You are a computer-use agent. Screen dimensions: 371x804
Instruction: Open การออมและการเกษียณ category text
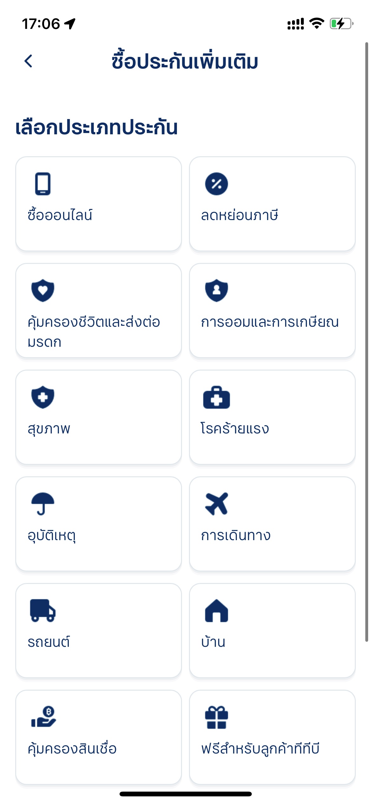(x=270, y=322)
